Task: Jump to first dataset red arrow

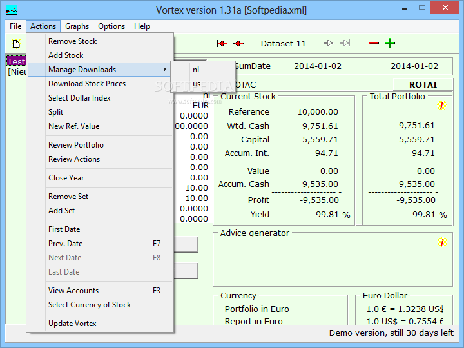Action: pos(222,44)
